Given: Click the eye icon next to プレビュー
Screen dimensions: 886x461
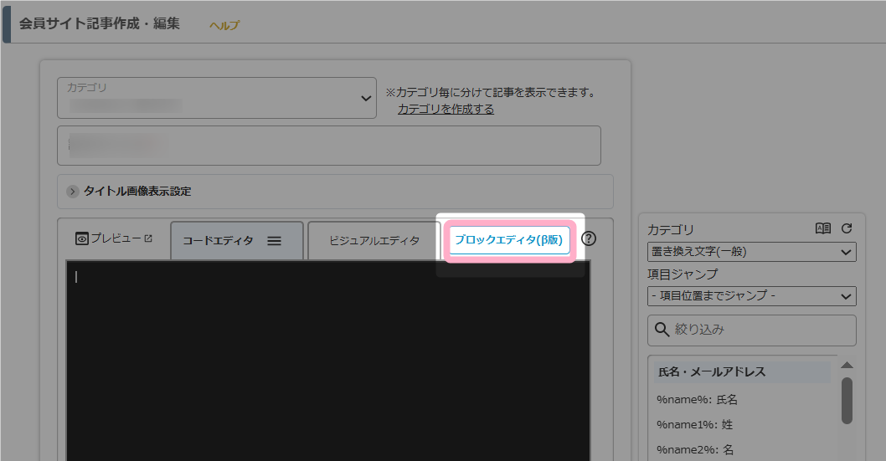Looking at the screenshot, I should coord(81,238).
